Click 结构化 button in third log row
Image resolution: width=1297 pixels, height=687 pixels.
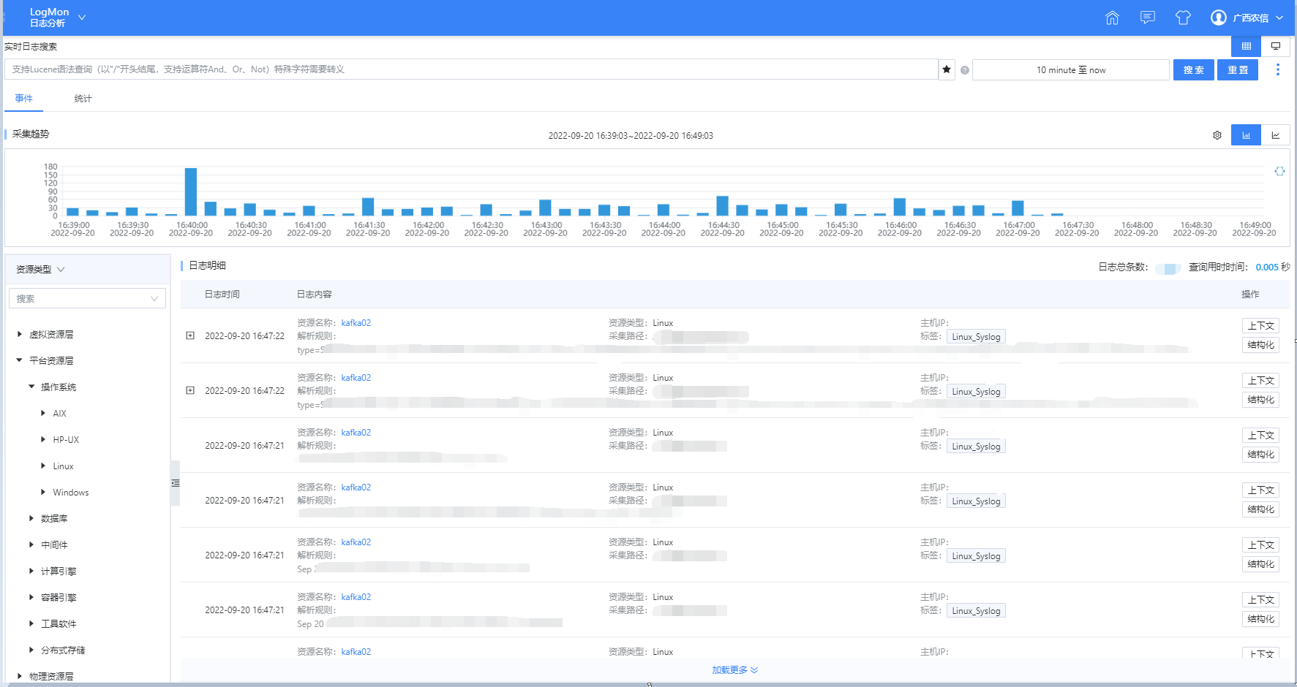point(1260,455)
